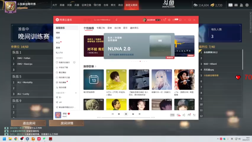Mute with the volume speaker icon
Image resolution: width=252 pixels, height=142 pixels.
tap(184, 115)
